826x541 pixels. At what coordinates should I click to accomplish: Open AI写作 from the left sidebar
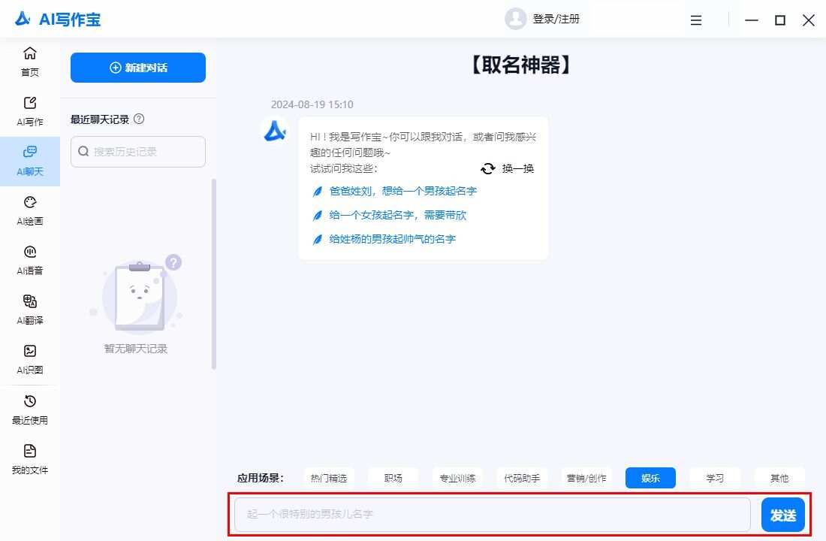click(x=30, y=110)
